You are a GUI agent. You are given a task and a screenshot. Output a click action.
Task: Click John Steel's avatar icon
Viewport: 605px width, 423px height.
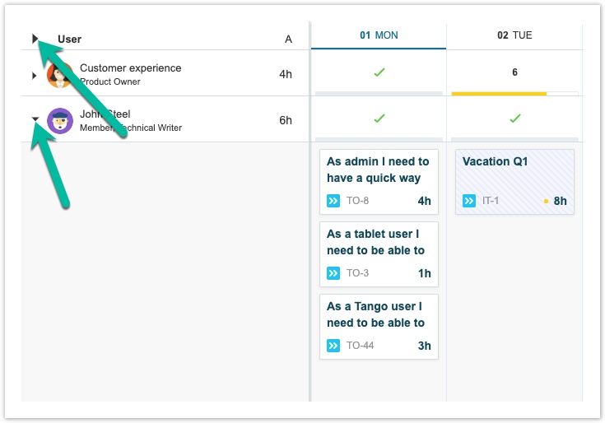60,120
